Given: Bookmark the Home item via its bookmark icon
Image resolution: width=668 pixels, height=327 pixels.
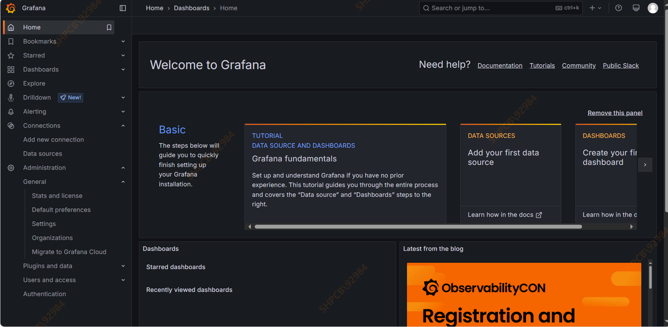Looking at the screenshot, I should click(109, 27).
